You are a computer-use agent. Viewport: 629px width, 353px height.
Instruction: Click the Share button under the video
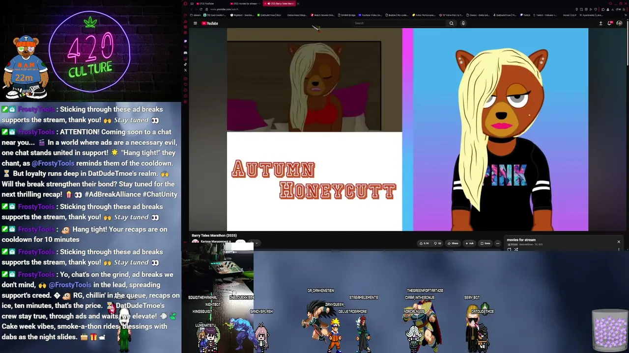(453, 243)
